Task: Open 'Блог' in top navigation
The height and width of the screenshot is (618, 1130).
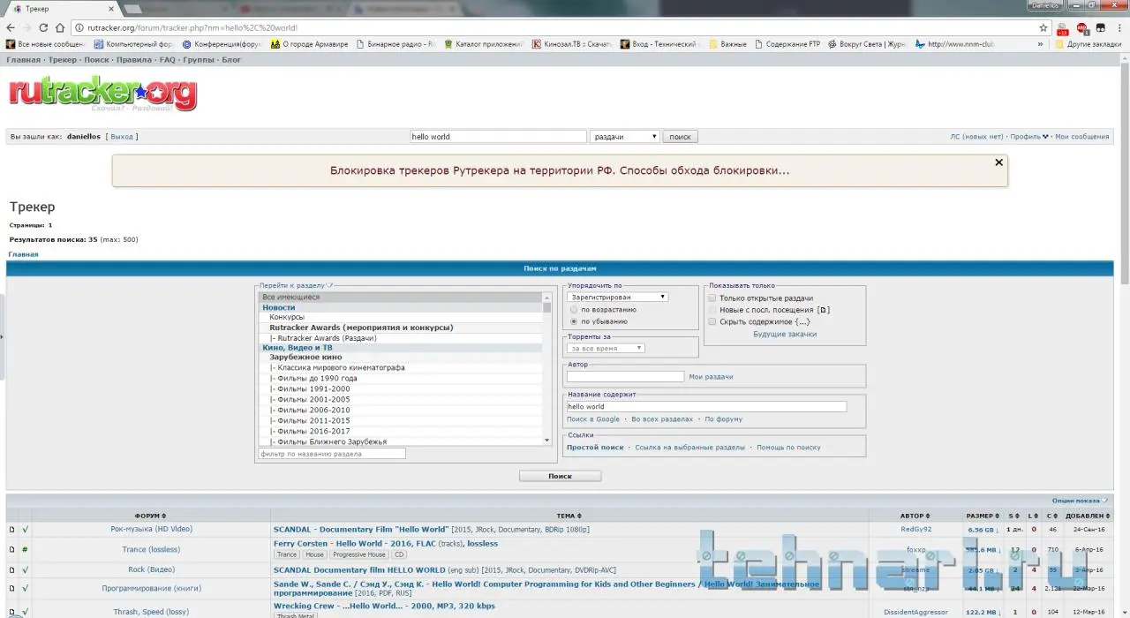Action: (x=231, y=60)
